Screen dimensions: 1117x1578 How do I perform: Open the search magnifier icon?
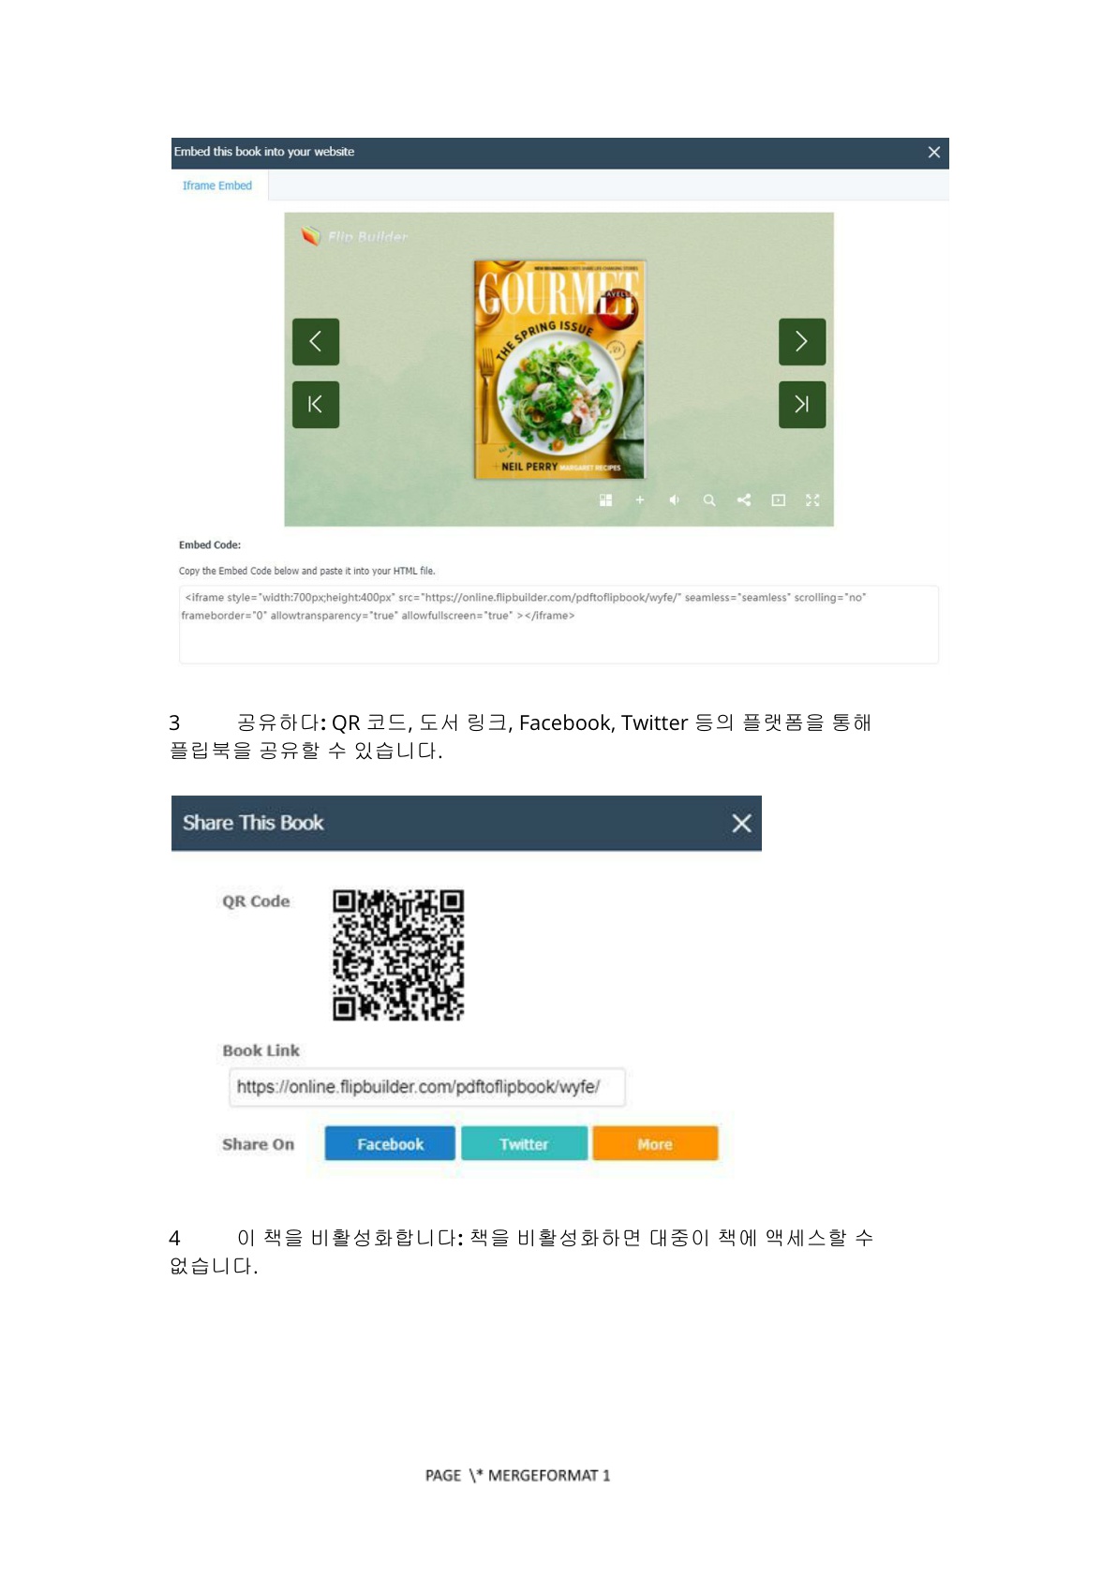709,500
